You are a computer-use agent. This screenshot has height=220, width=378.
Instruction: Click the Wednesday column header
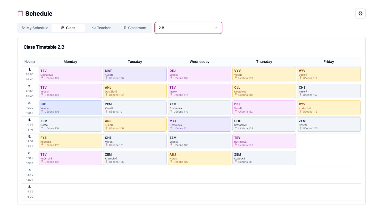pos(199,62)
